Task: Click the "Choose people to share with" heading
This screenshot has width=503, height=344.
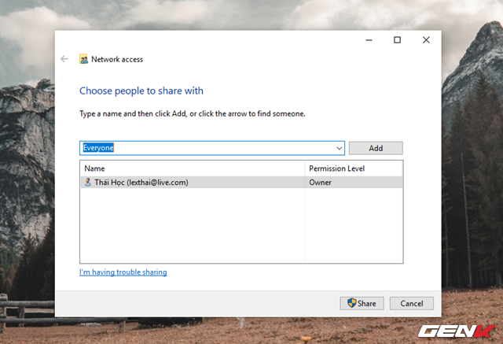Action: click(141, 91)
